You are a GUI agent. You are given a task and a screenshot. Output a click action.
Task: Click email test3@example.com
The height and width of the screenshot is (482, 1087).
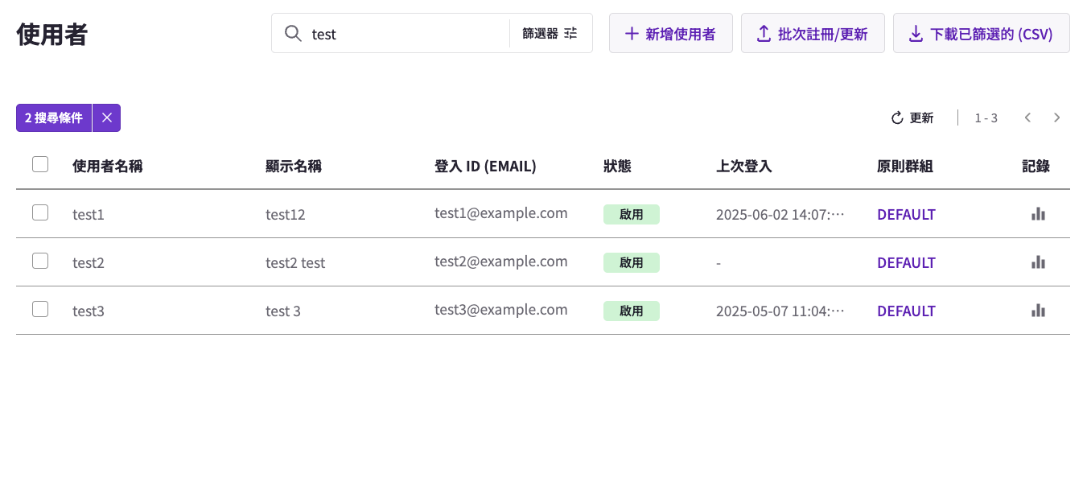tap(501, 310)
